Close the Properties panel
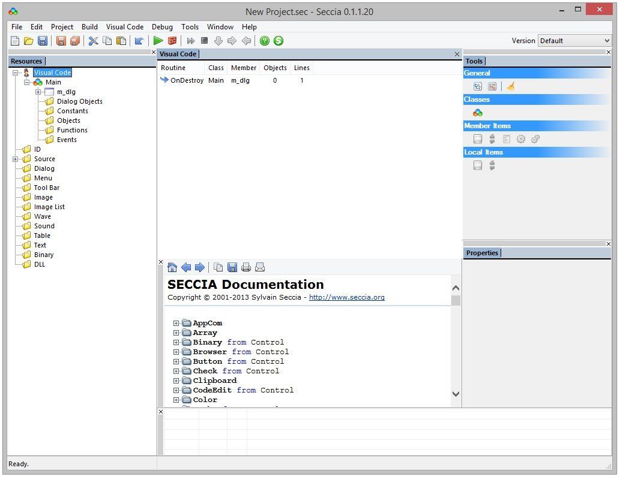Viewport: 620px width, 477px height. pos(609,244)
